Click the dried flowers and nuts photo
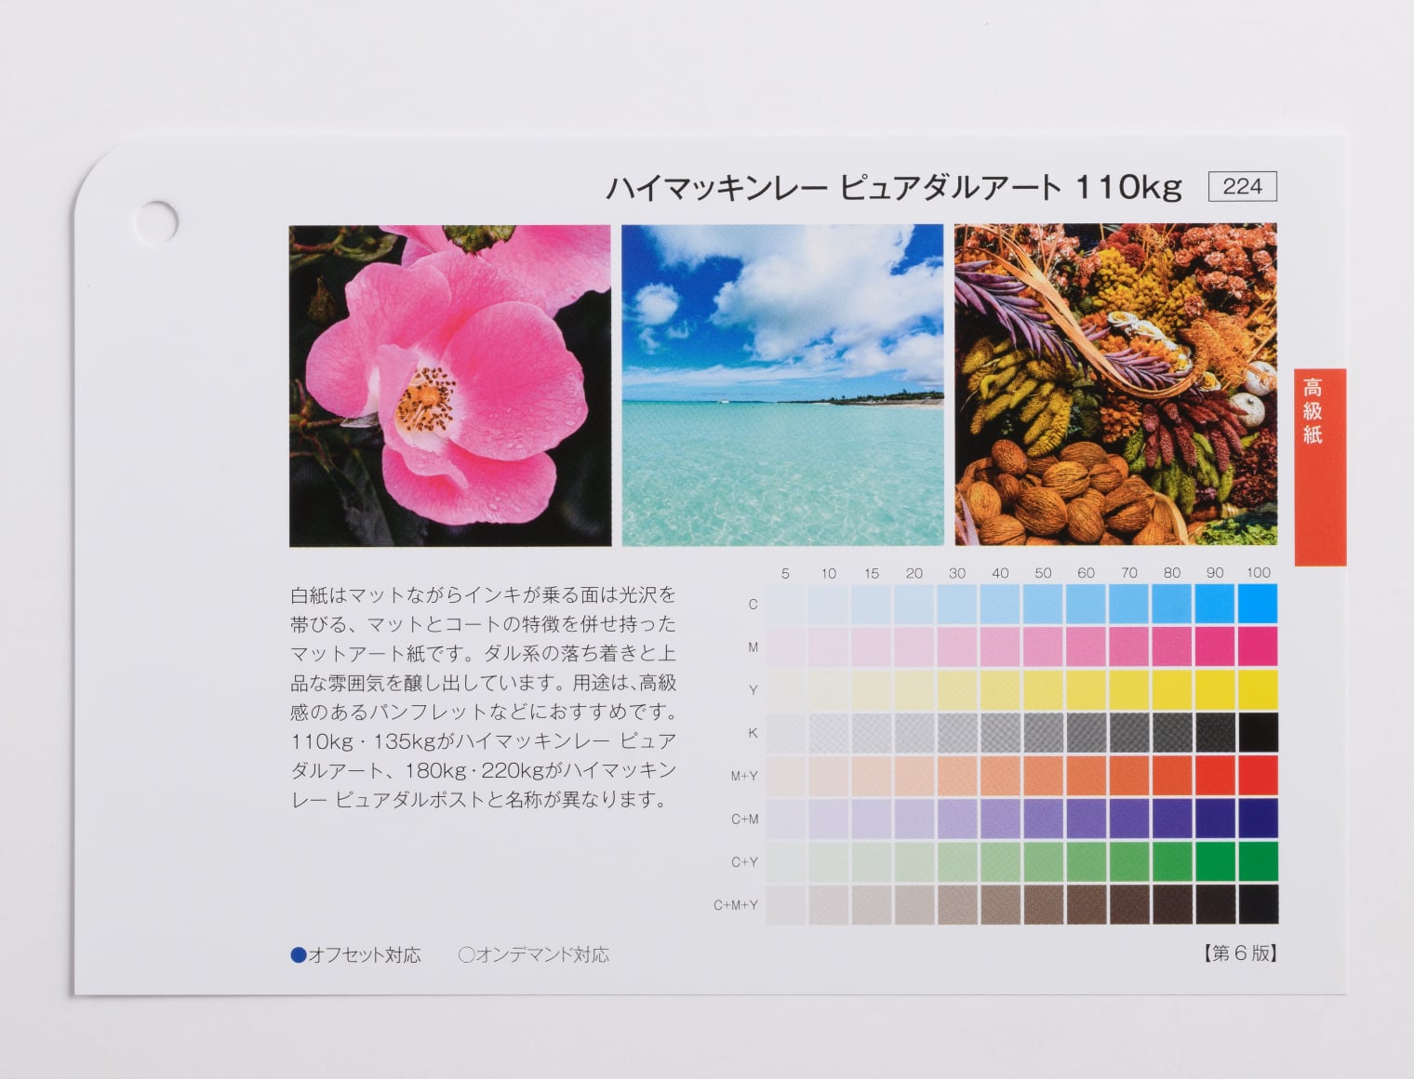 [1115, 384]
